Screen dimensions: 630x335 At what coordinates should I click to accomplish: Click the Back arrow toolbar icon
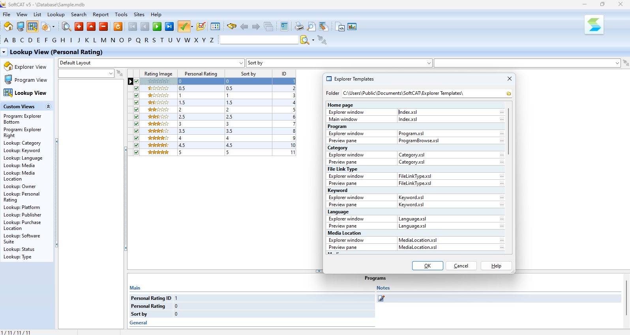244,26
